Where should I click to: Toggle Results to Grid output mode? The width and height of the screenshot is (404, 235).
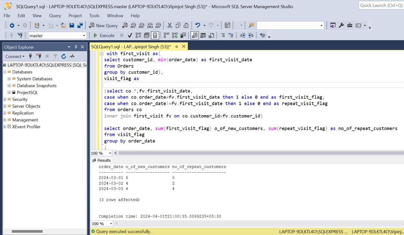click(203, 35)
